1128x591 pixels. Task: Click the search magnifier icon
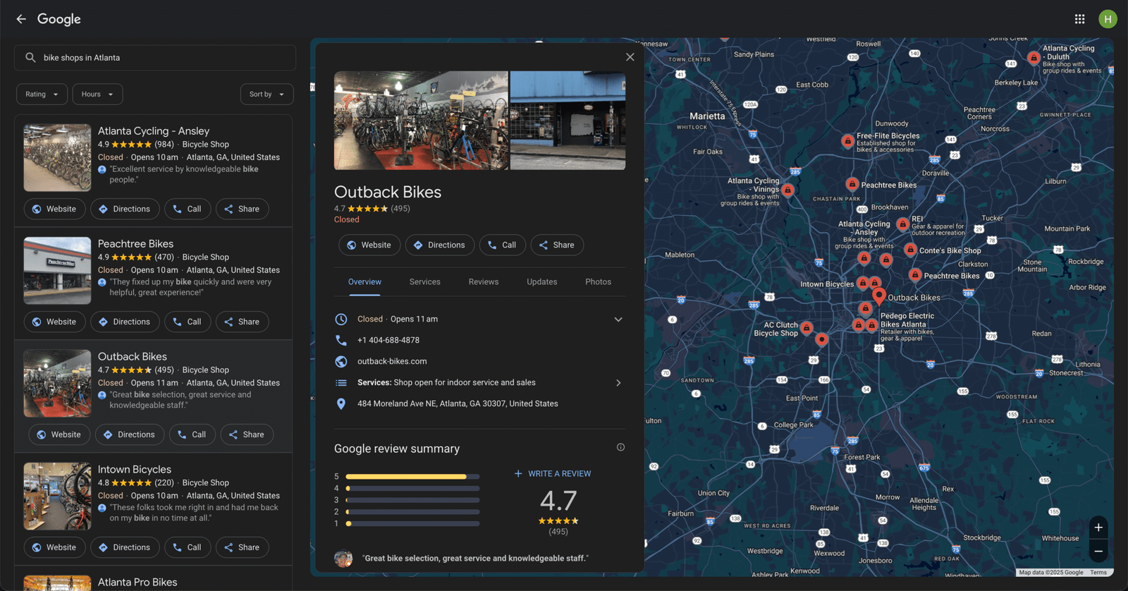(x=30, y=58)
